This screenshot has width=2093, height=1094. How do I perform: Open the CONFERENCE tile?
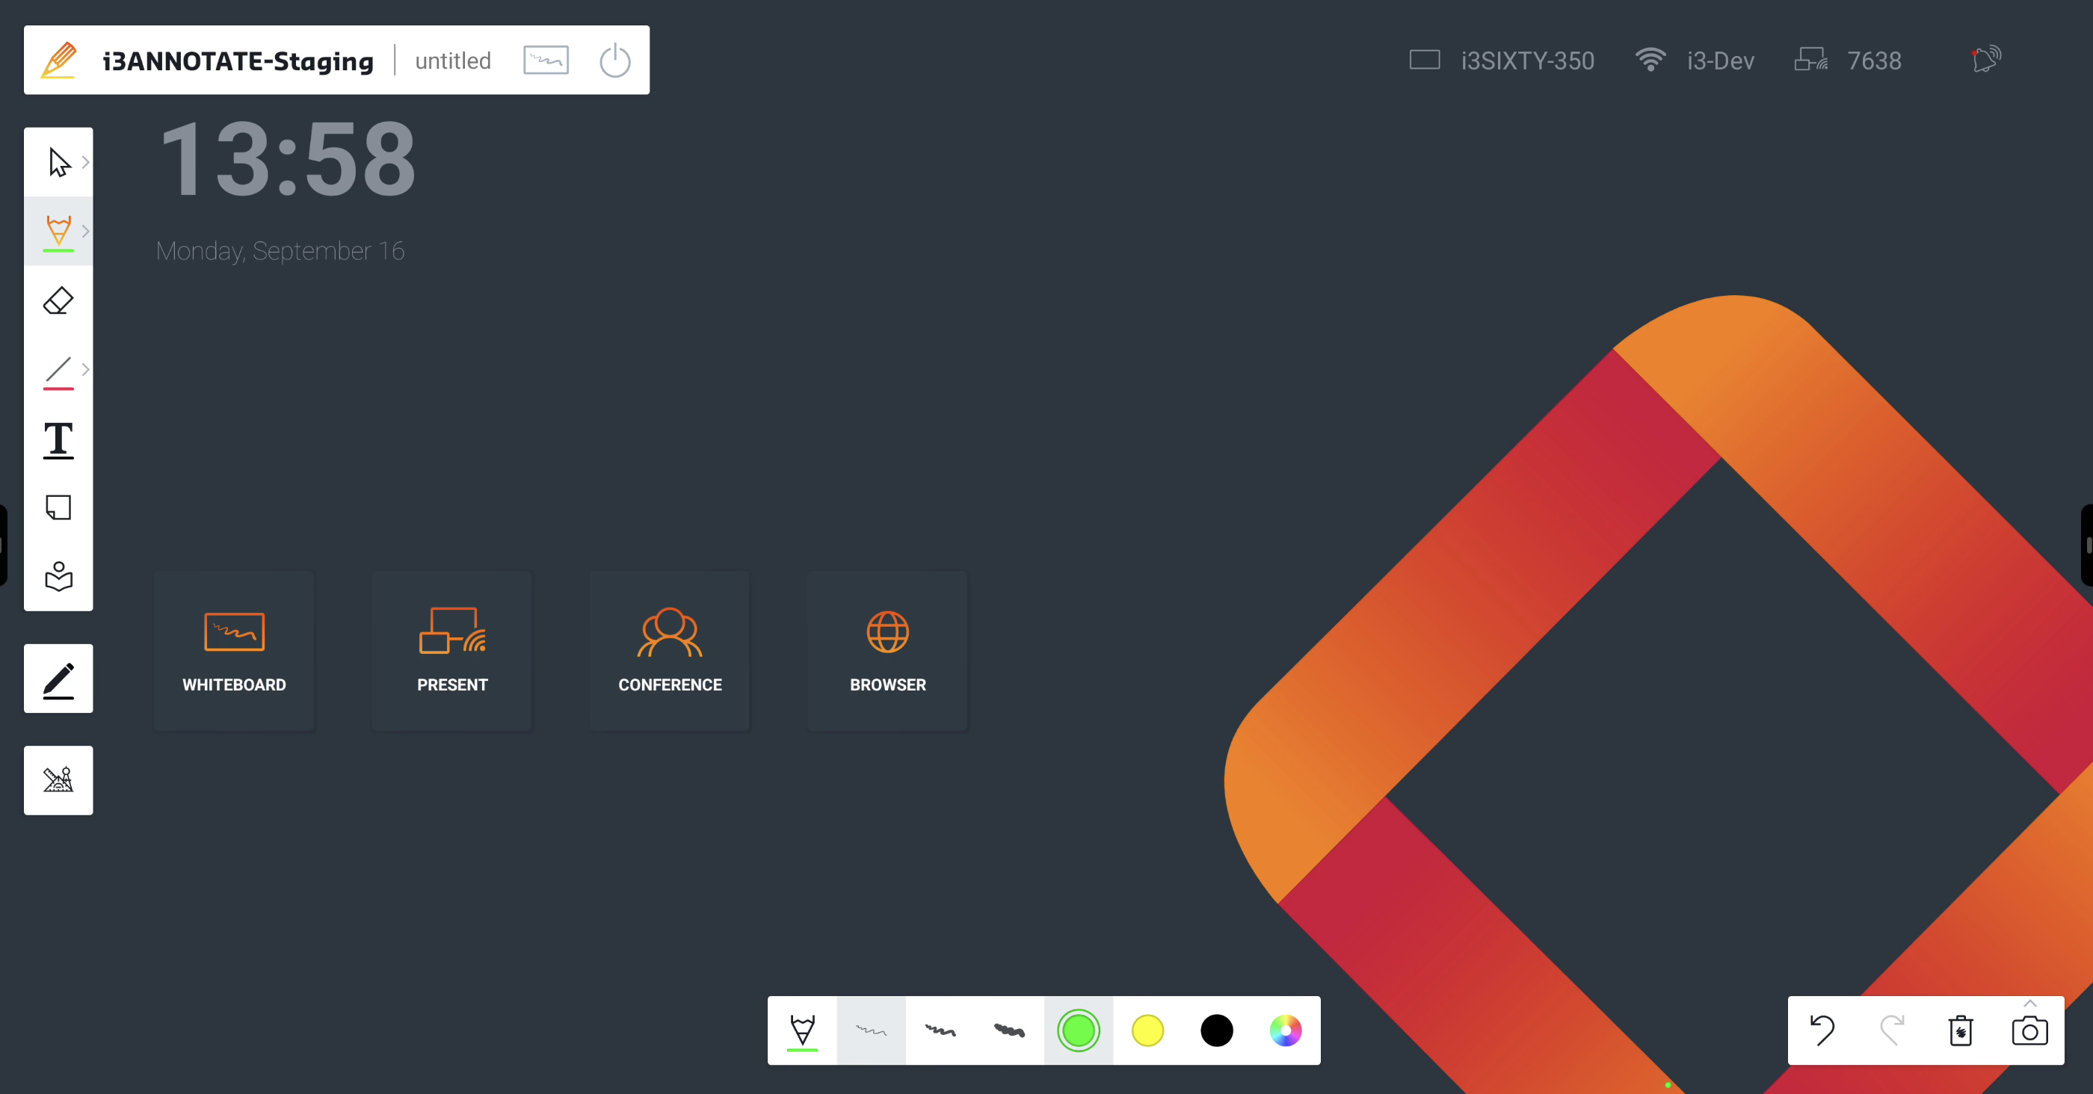670,651
